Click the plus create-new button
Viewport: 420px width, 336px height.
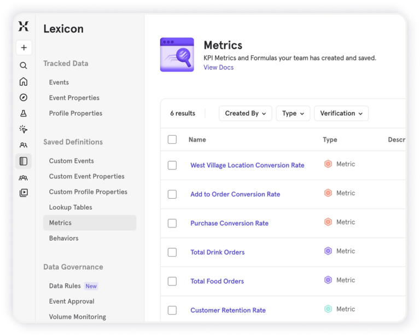(24, 48)
